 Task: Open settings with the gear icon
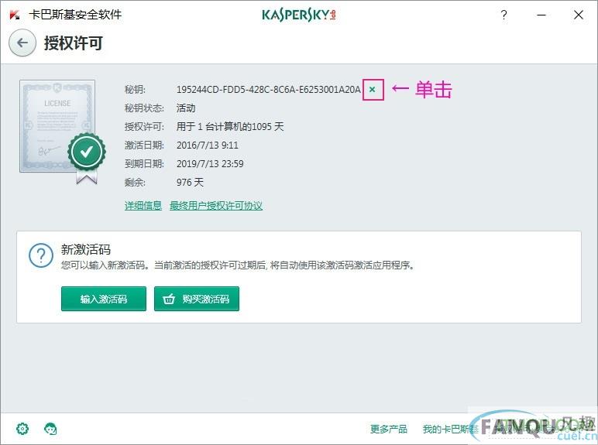[x=22, y=429]
